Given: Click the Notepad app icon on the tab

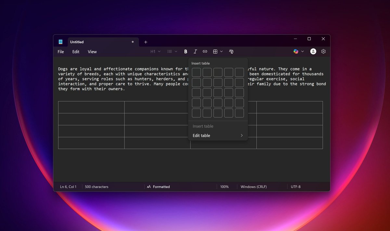Looking at the screenshot, I should (60, 42).
